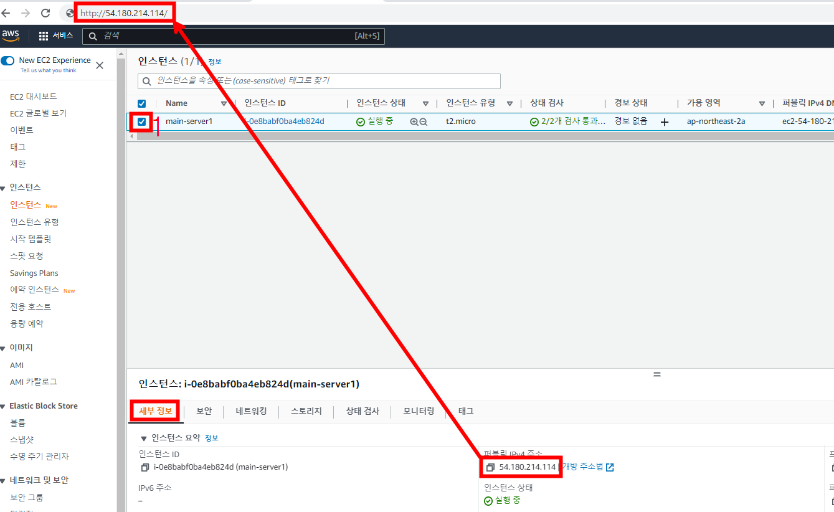Open 볼륨 in sidebar
This screenshot has width=834, height=512.
(18, 423)
